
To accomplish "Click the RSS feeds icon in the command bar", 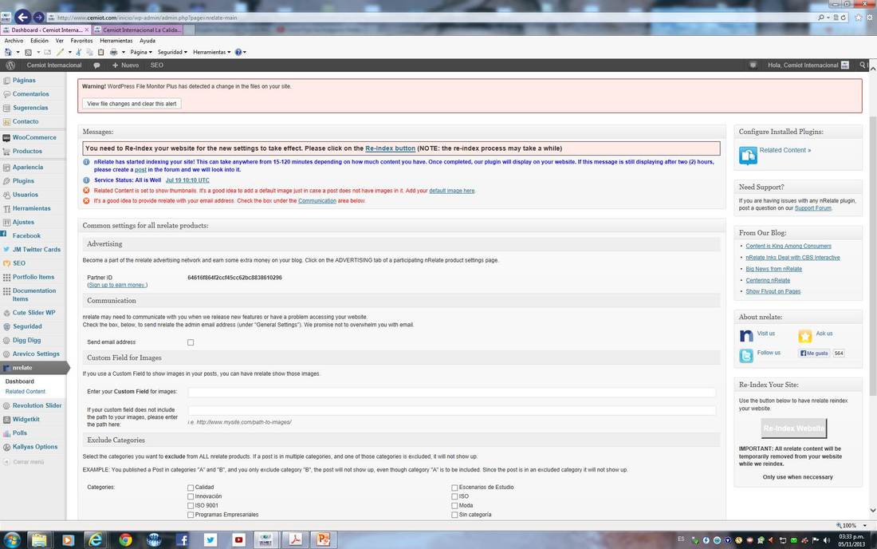I will (29, 52).
